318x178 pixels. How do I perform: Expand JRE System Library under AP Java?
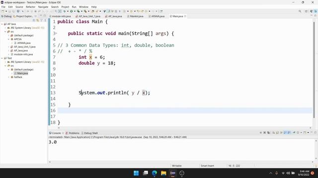(x=5, y=28)
